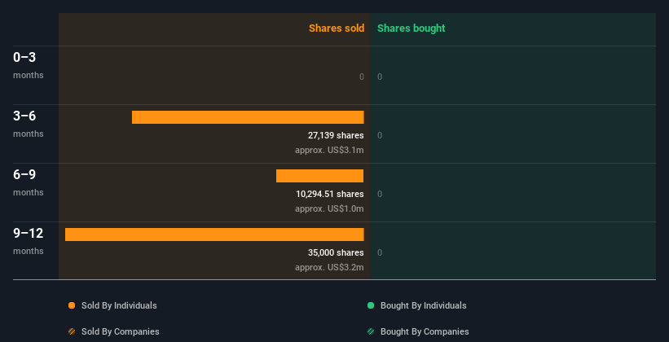
Task: Click the approx. US$1.0m label
Action: click(329, 208)
